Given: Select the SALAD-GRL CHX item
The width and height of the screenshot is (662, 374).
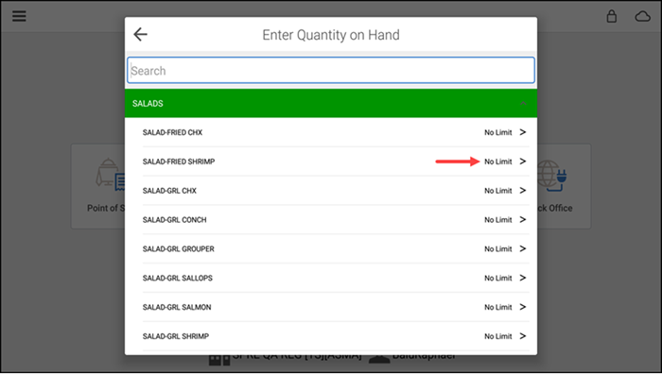Looking at the screenshot, I should [x=336, y=191].
